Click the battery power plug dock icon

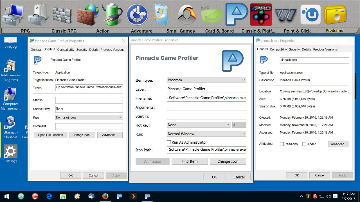click(x=112, y=15)
